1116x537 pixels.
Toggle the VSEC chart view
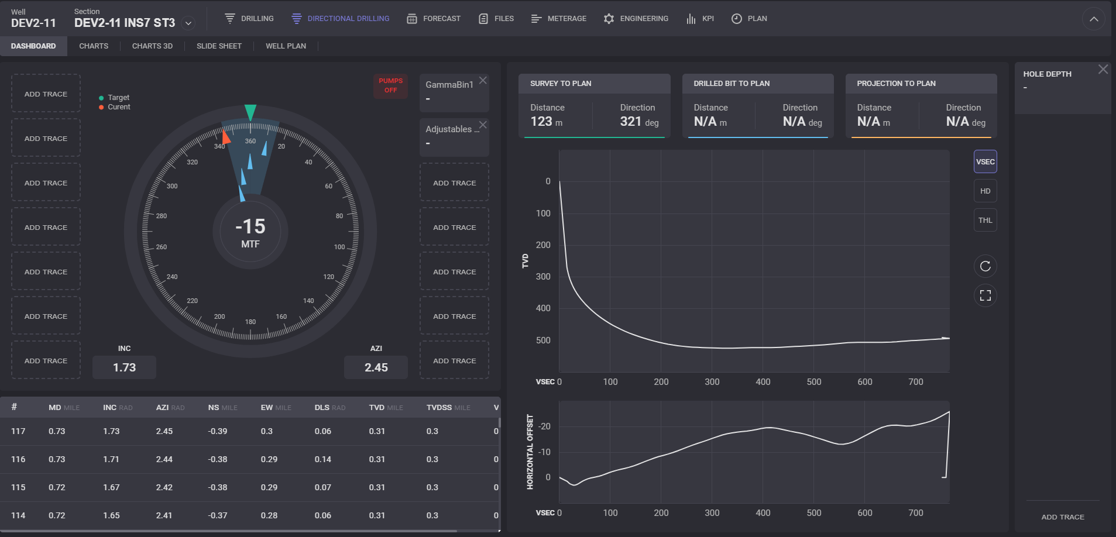[985, 162]
